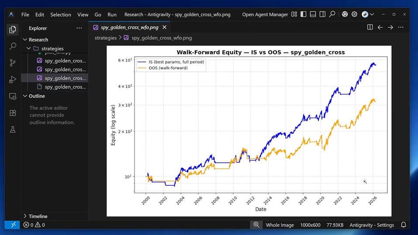This screenshot has height=235, width=418.
Task: Open the Run menu
Action: pyautogui.click(x=112, y=15)
